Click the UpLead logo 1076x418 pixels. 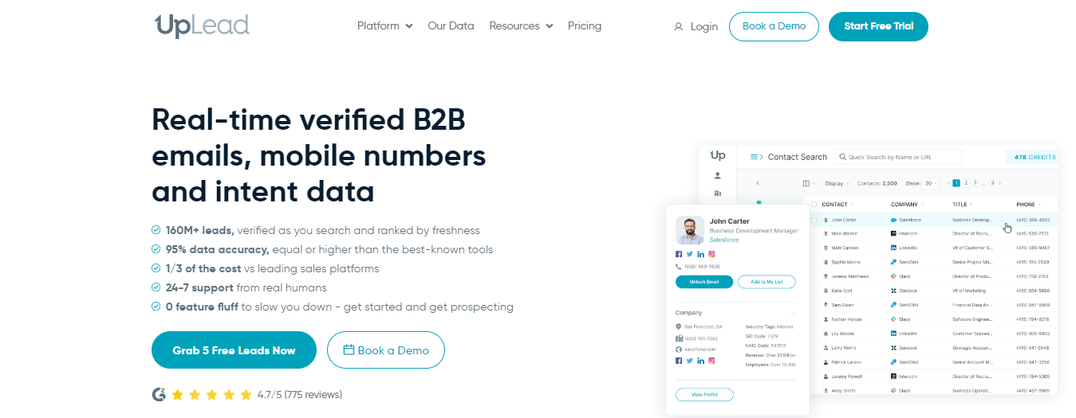202,25
